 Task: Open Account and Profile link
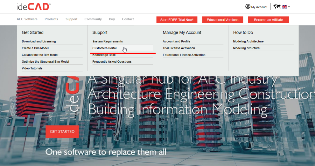176,41
